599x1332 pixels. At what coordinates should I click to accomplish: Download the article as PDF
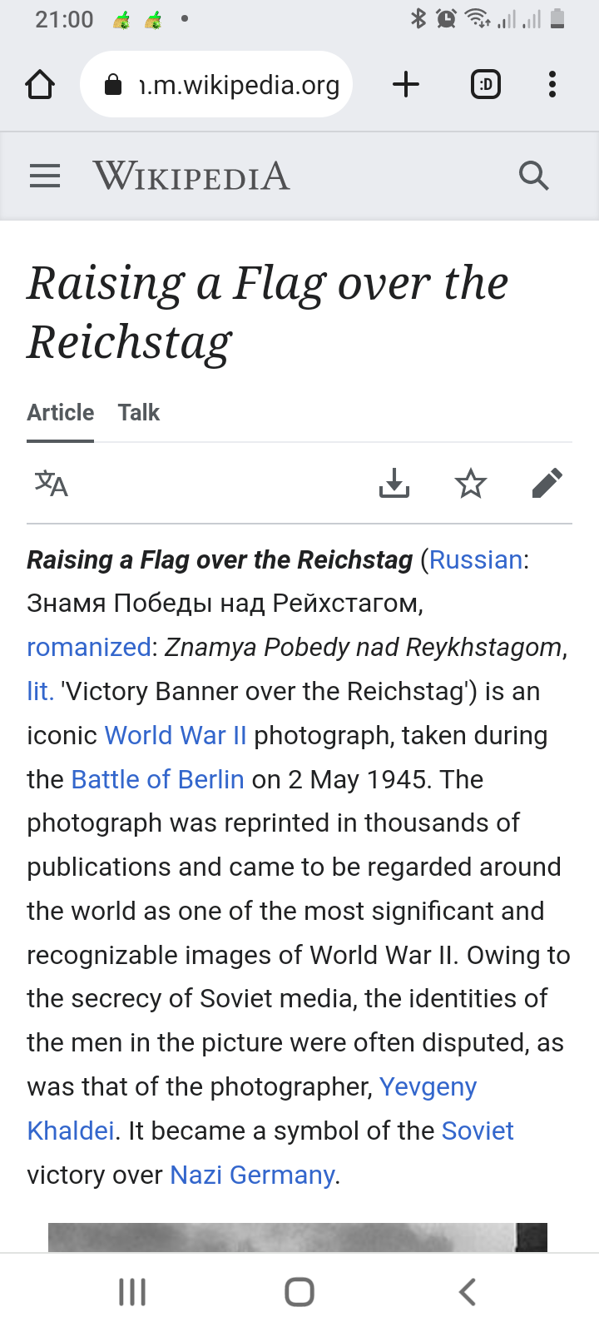tap(394, 483)
